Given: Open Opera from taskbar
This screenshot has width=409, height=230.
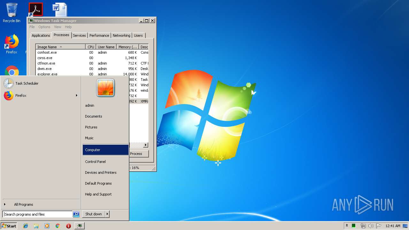Looking at the screenshot, I should 68,226.
